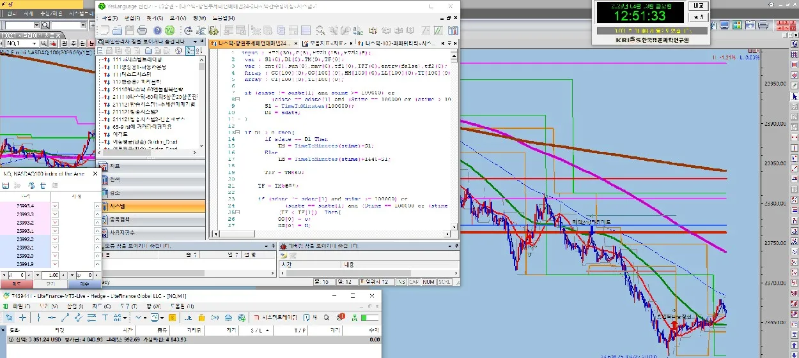Click the zoom in magnifier in MT5 toolbar
This screenshot has width=799, height=358.
(327, 318)
